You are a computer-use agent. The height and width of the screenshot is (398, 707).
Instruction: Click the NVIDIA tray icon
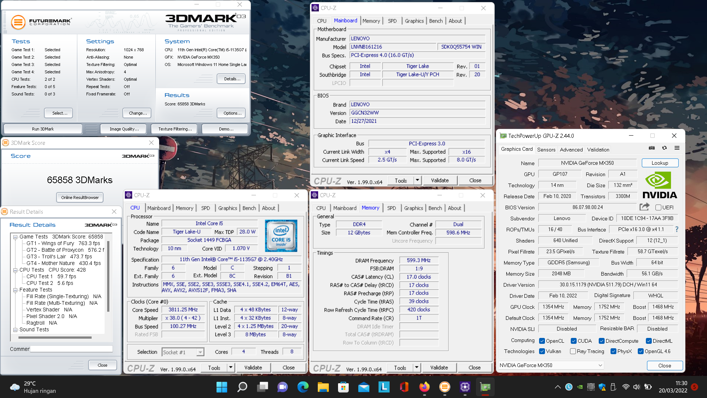[x=580, y=387]
